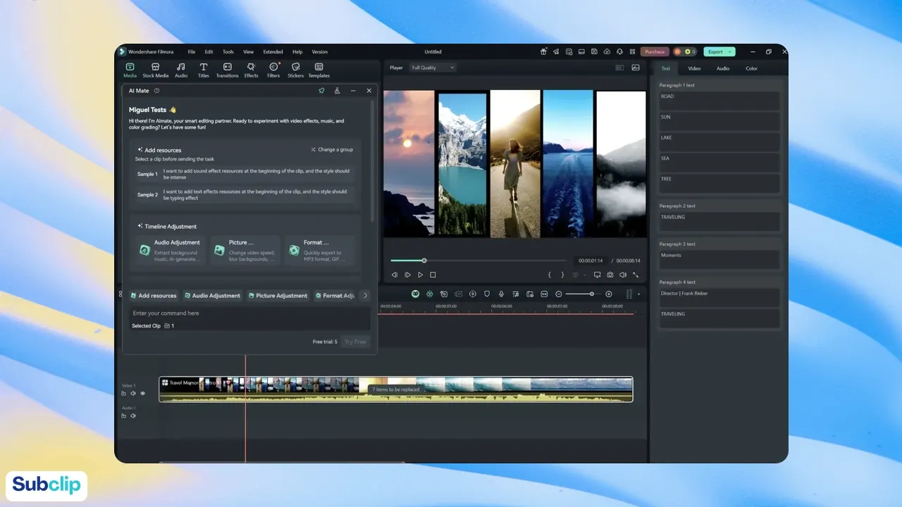Toggle Video 1 track visibility eye
This screenshot has height=507, width=902.
tap(142, 394)
